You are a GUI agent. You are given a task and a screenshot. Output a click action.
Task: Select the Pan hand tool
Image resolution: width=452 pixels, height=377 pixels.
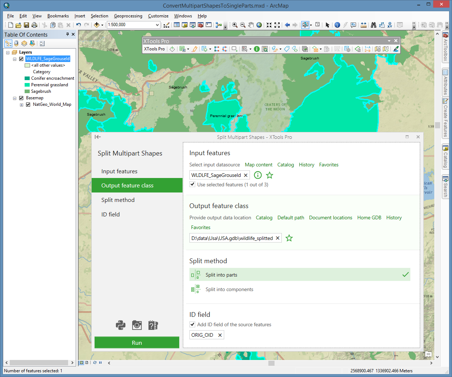point(251,25)
